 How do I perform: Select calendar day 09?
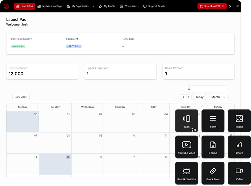[x=88, y=143]
